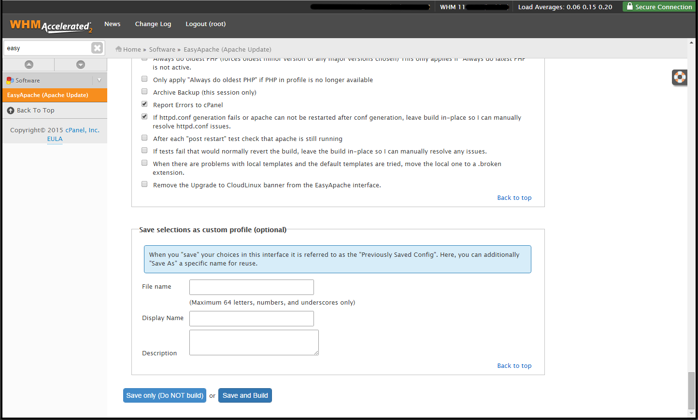Open Software breadcrumb link
Screen dimensions: 698x420
(x=162, y=49)
